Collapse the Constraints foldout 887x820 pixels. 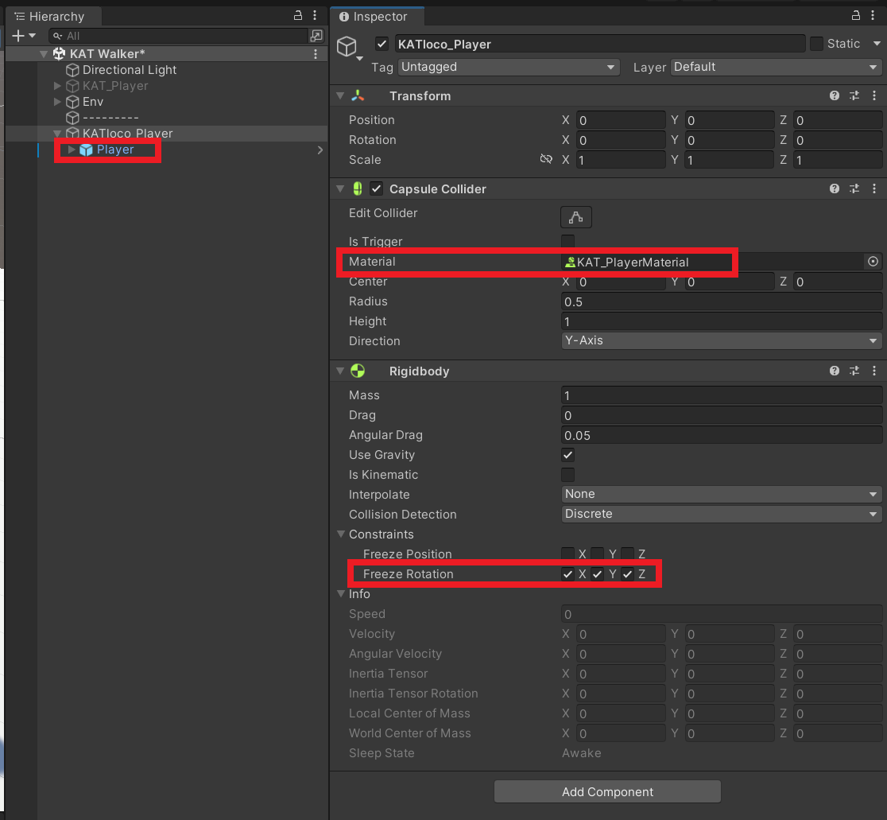(340, 534)
